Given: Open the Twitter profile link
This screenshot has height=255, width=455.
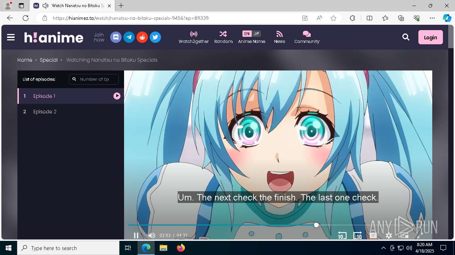Looking at the screenshot, I should [x=155, y=37].
